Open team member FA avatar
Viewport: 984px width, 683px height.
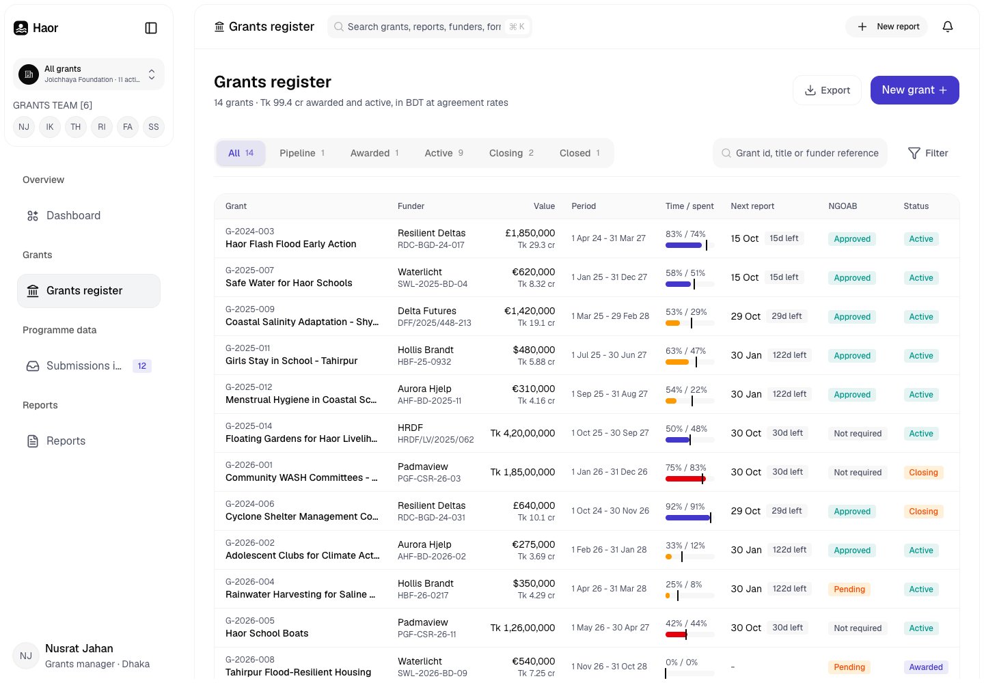[x=128, y=127]
